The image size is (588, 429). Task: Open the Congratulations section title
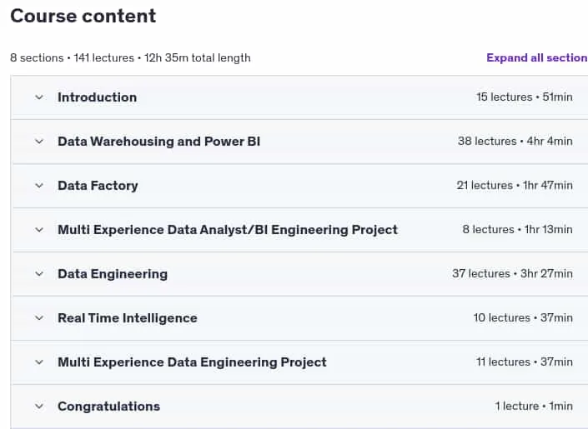tap(108, 407)
